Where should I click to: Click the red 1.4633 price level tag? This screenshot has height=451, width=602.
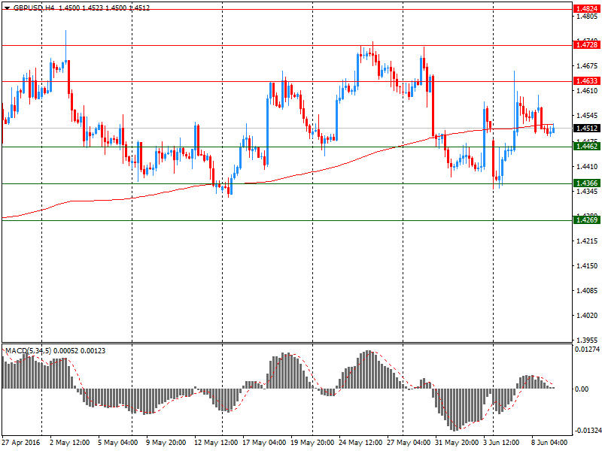585,81
